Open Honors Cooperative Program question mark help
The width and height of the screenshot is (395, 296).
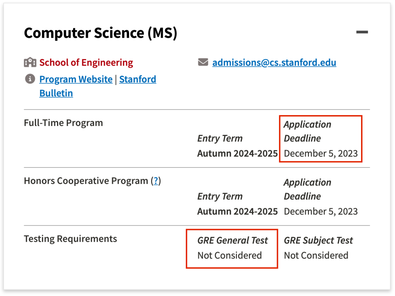coord(156,181)
